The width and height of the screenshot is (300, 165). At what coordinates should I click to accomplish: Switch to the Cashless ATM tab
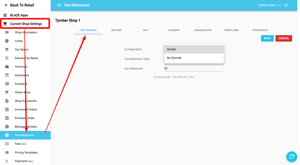click(203, 30)
